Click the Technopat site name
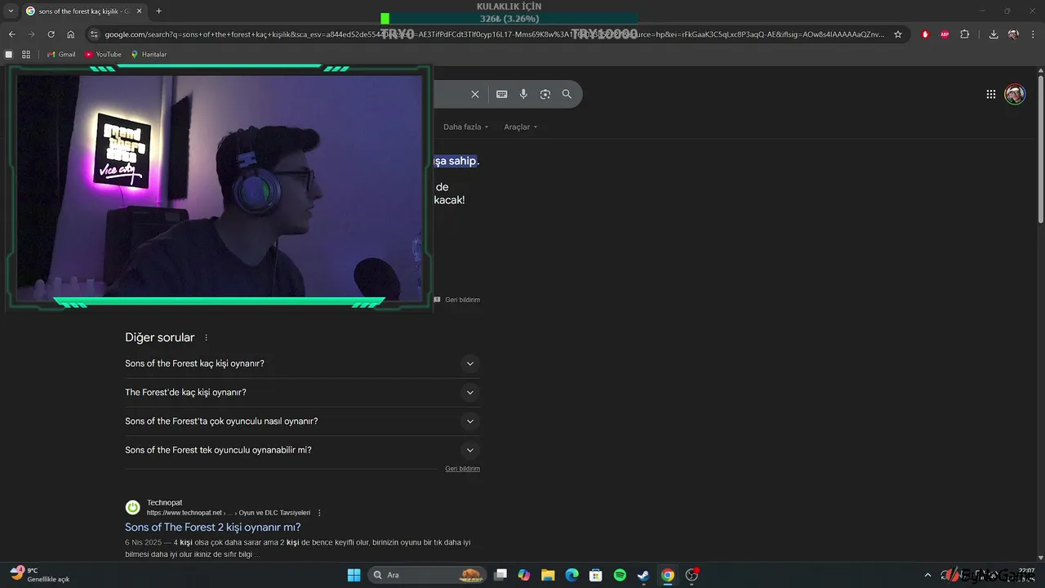 pyautogui.click(x=164, y=502)
